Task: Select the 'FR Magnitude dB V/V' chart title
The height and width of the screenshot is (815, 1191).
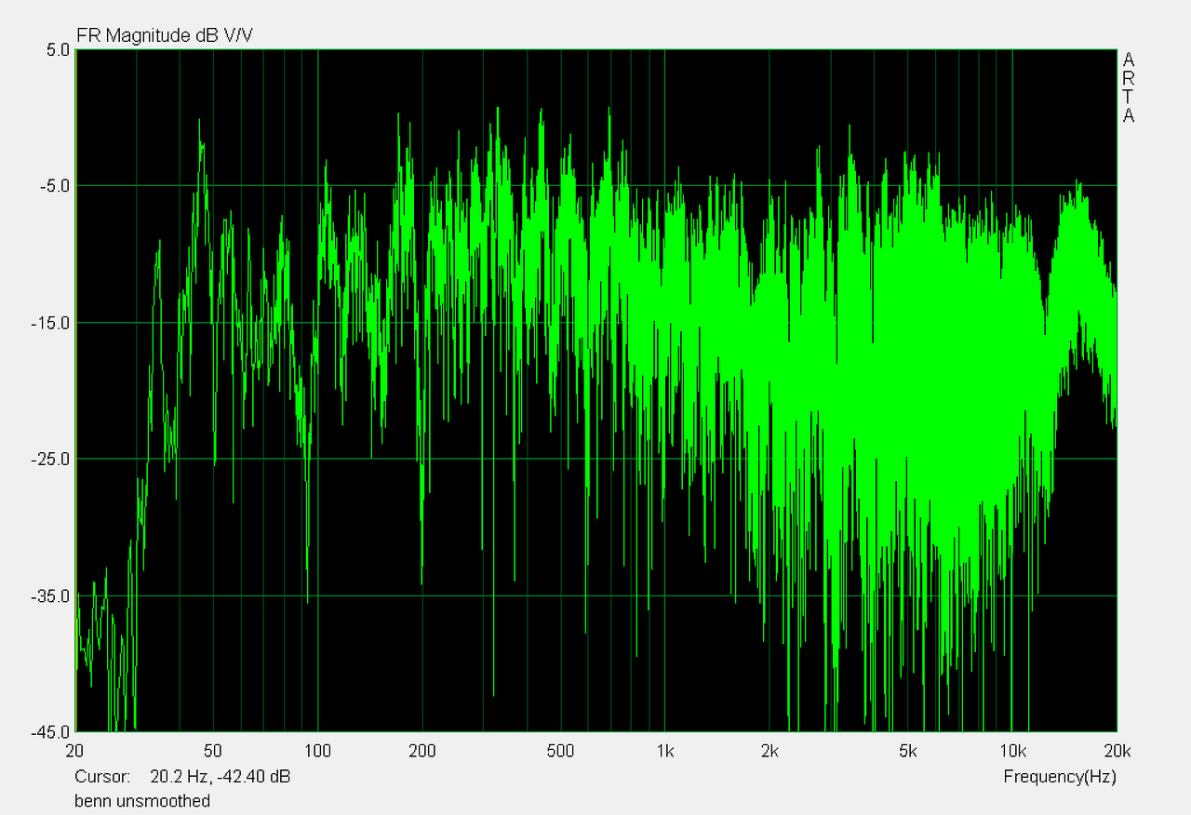Action: [165, 35]
